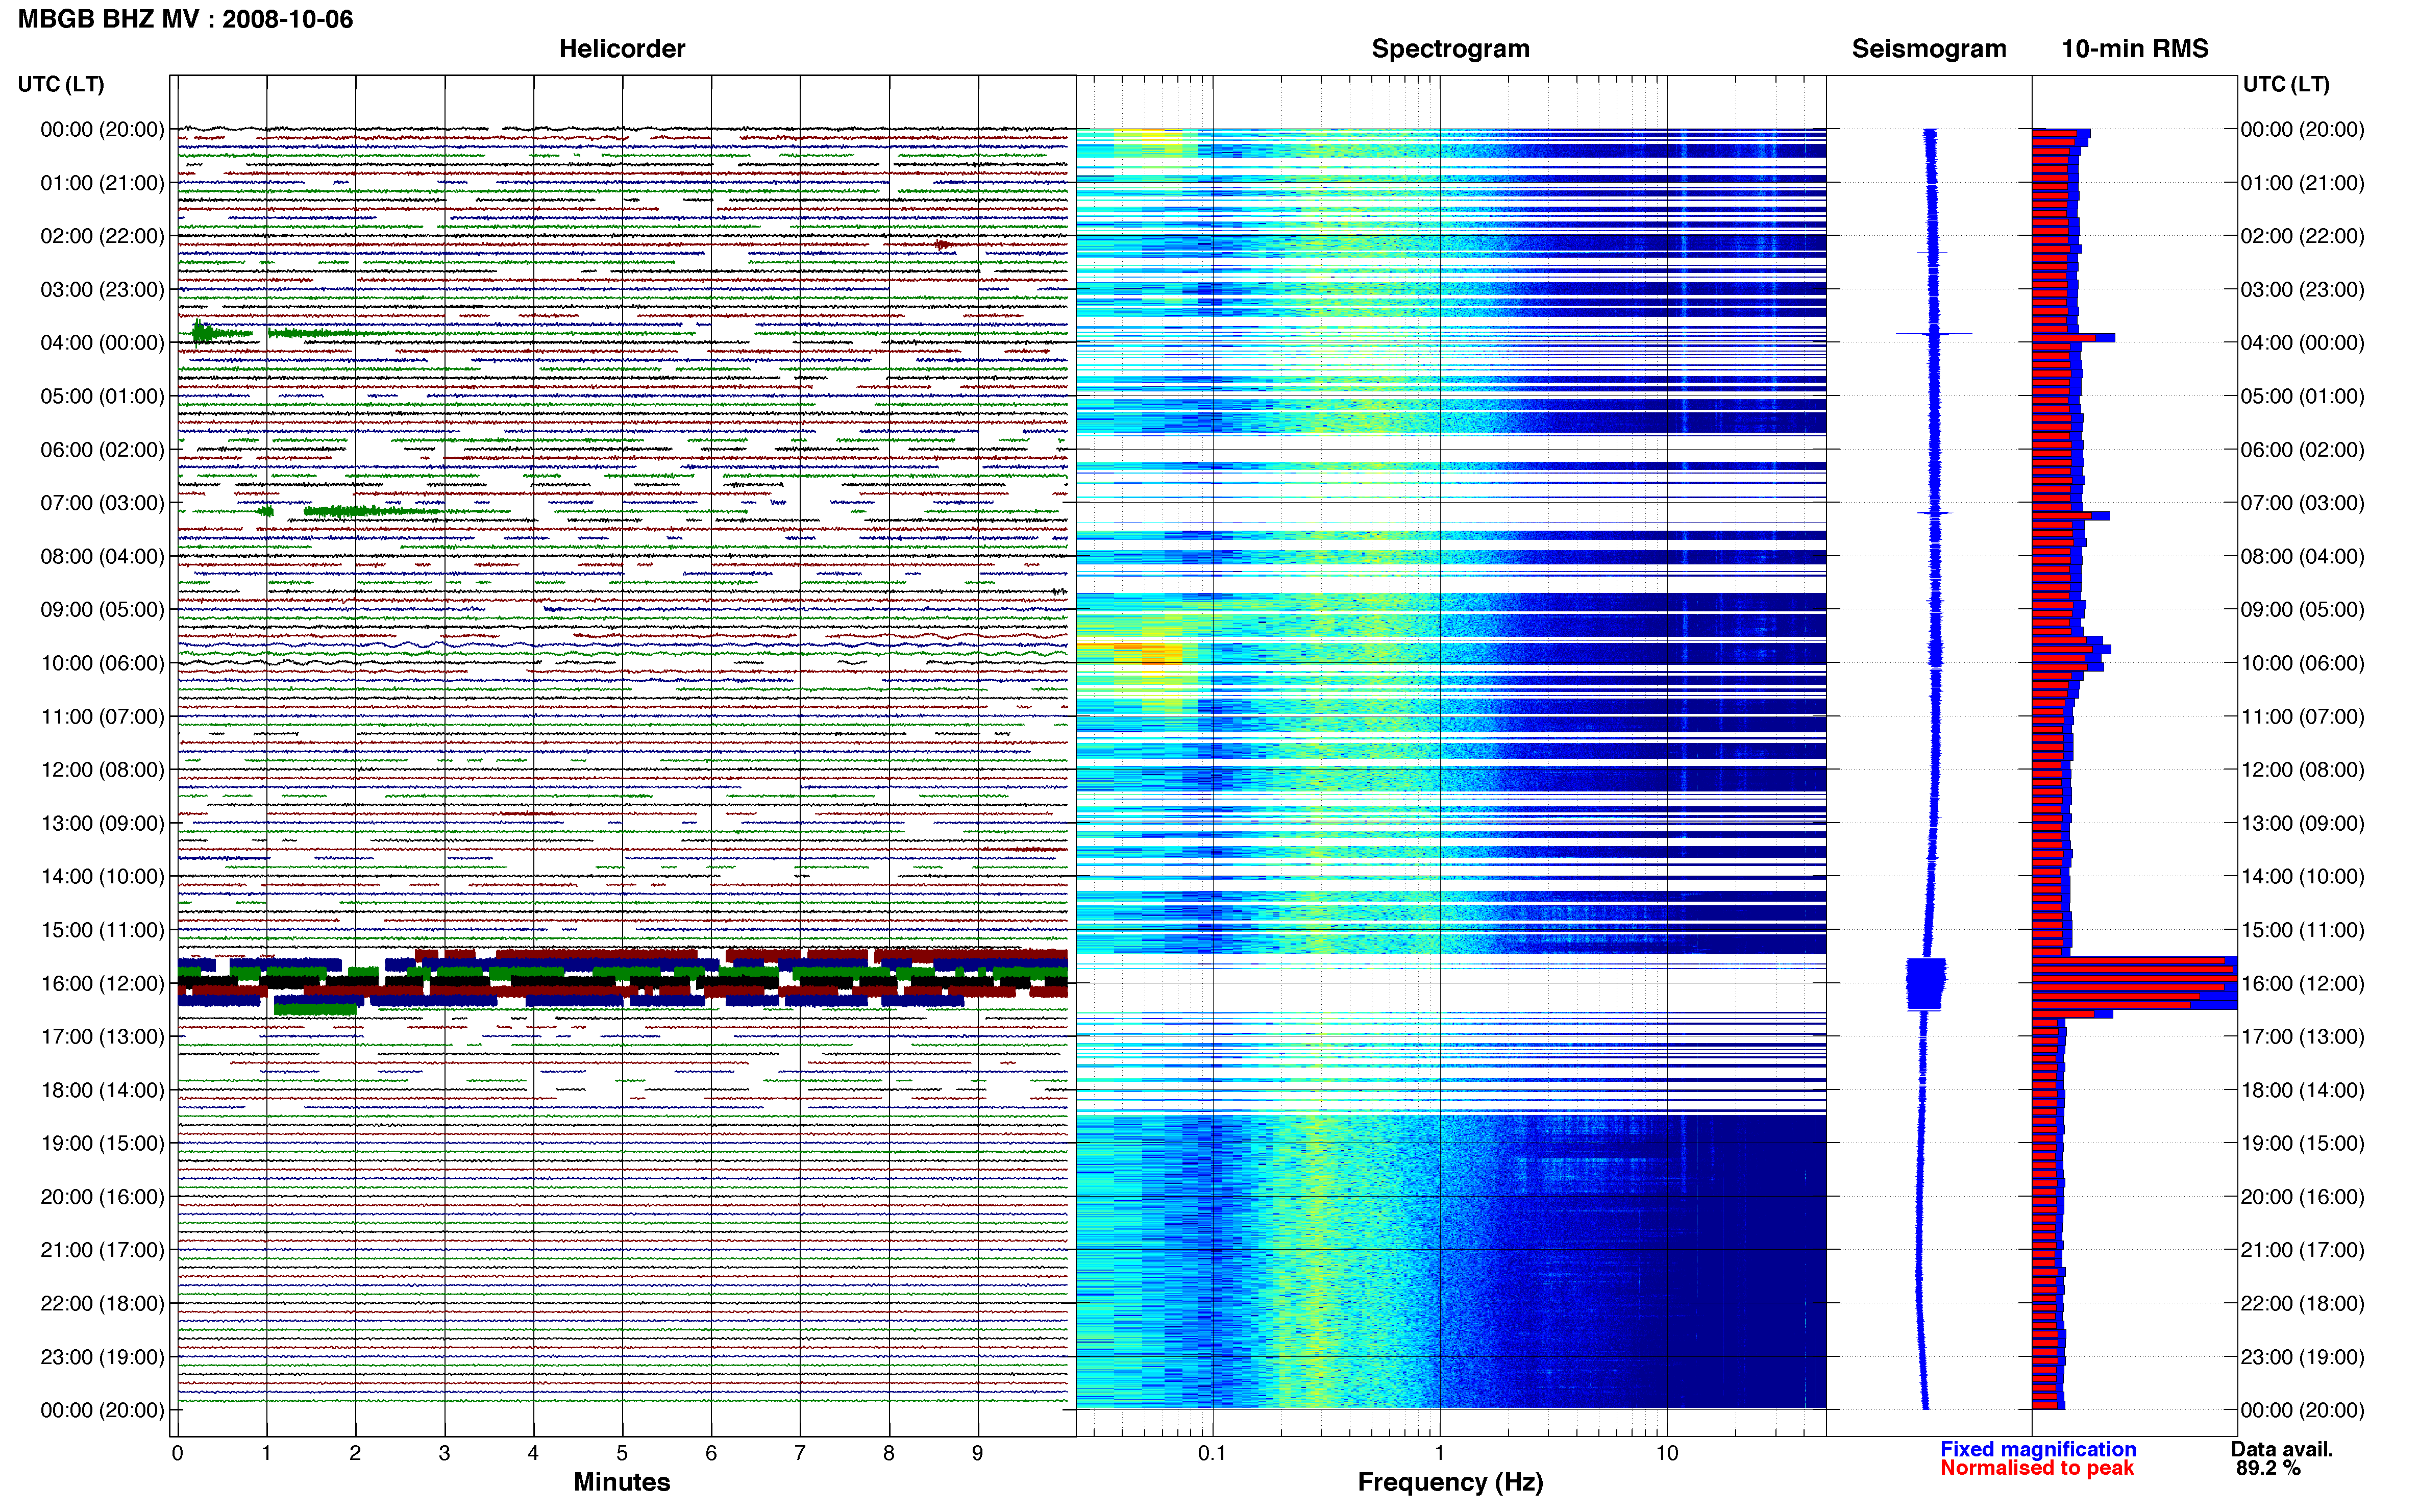This screenshot has width=2419, height=1512.
Task: Click the "Data avail." label
Action: [2282, 1449]
